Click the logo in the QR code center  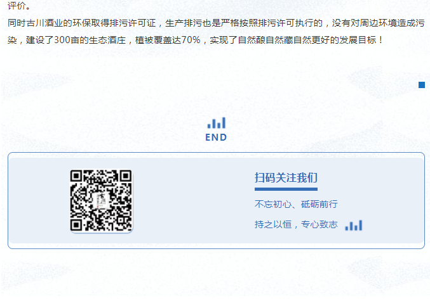[101, 201]
